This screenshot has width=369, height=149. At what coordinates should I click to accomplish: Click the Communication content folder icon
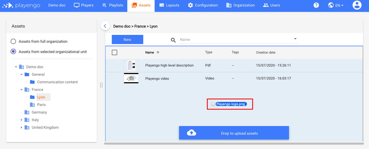click(32, 82)
